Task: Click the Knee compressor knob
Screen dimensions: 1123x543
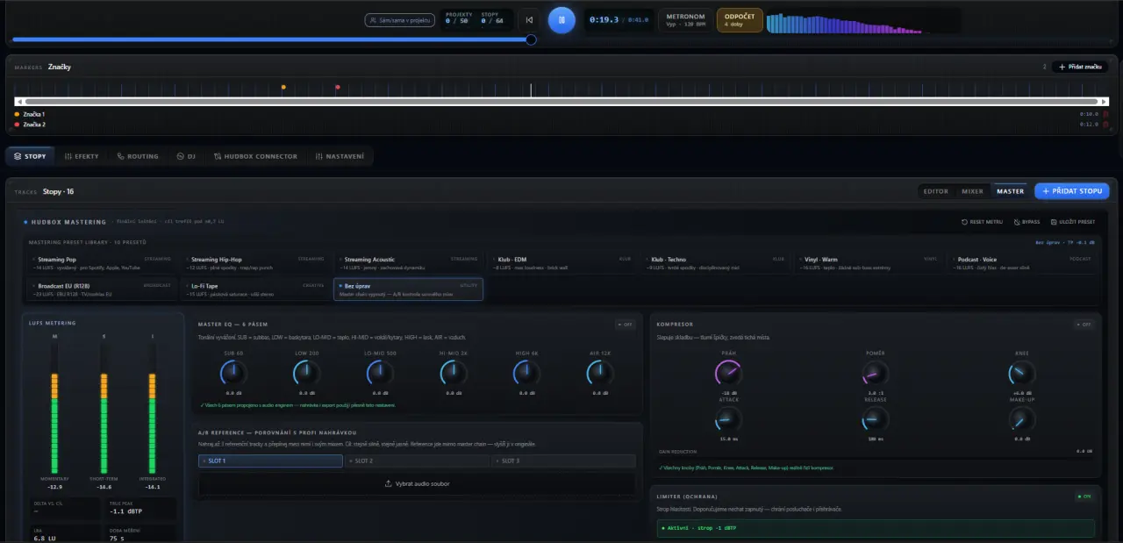Action: pos(1022,374)
